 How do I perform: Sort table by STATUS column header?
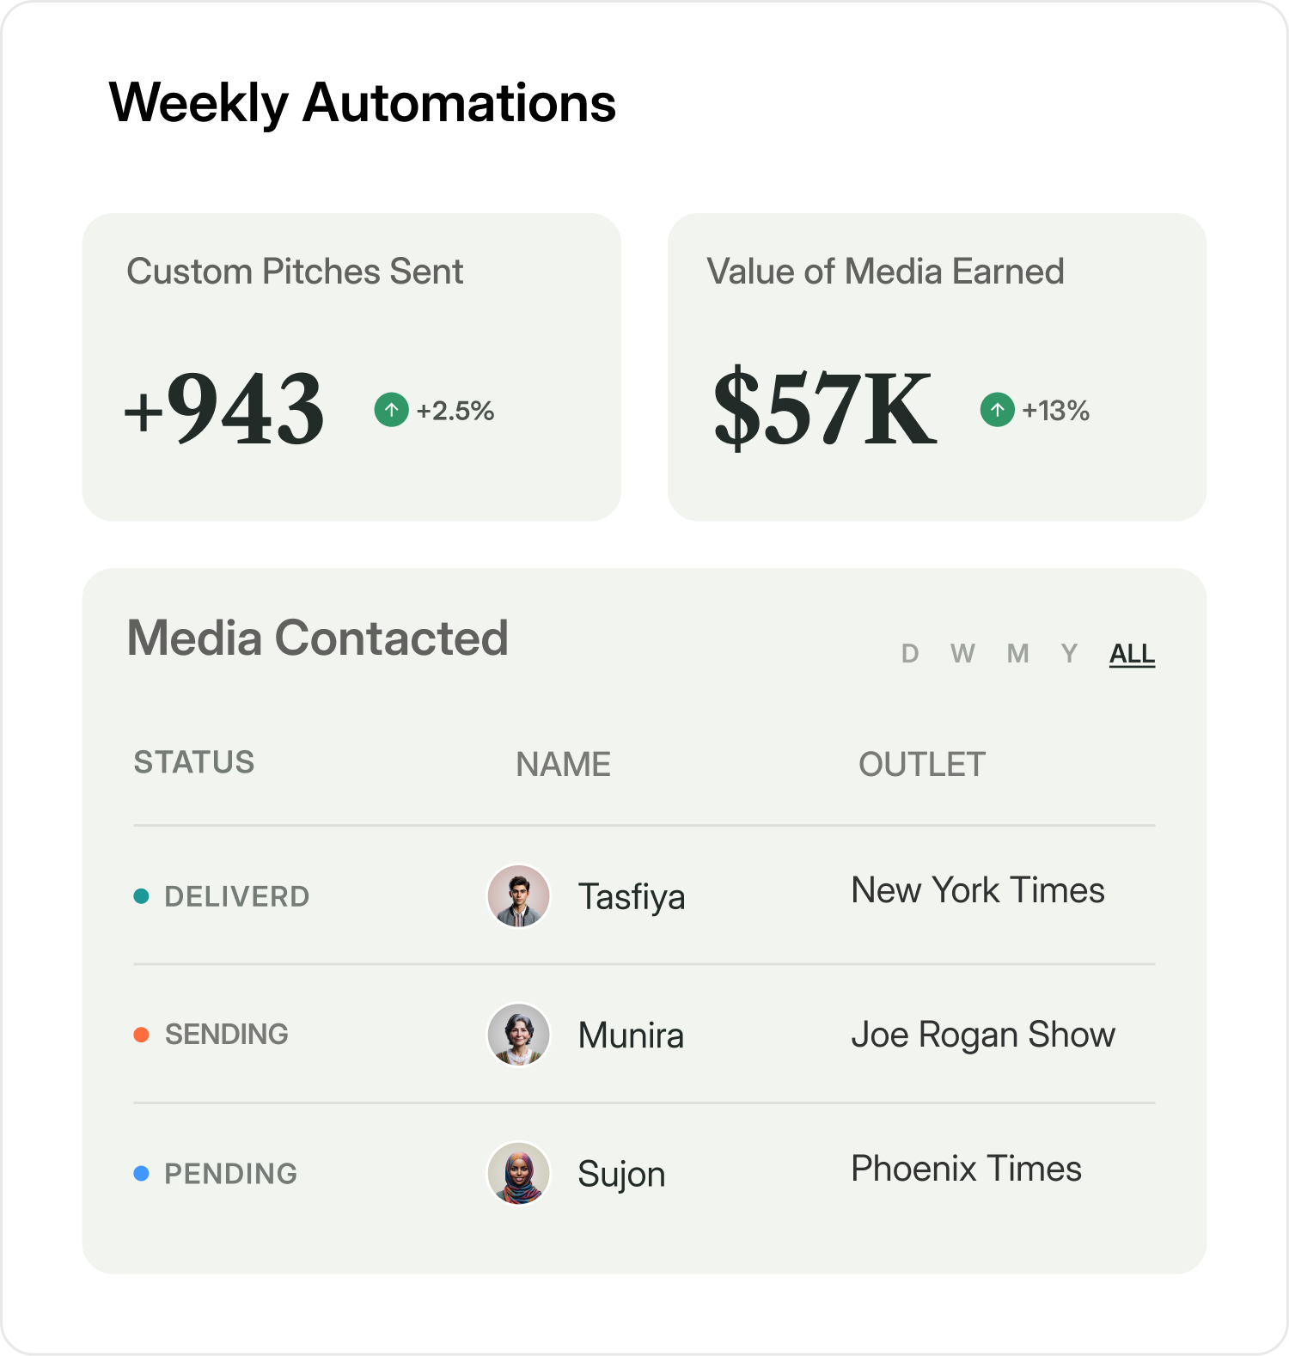coord(194,762)
